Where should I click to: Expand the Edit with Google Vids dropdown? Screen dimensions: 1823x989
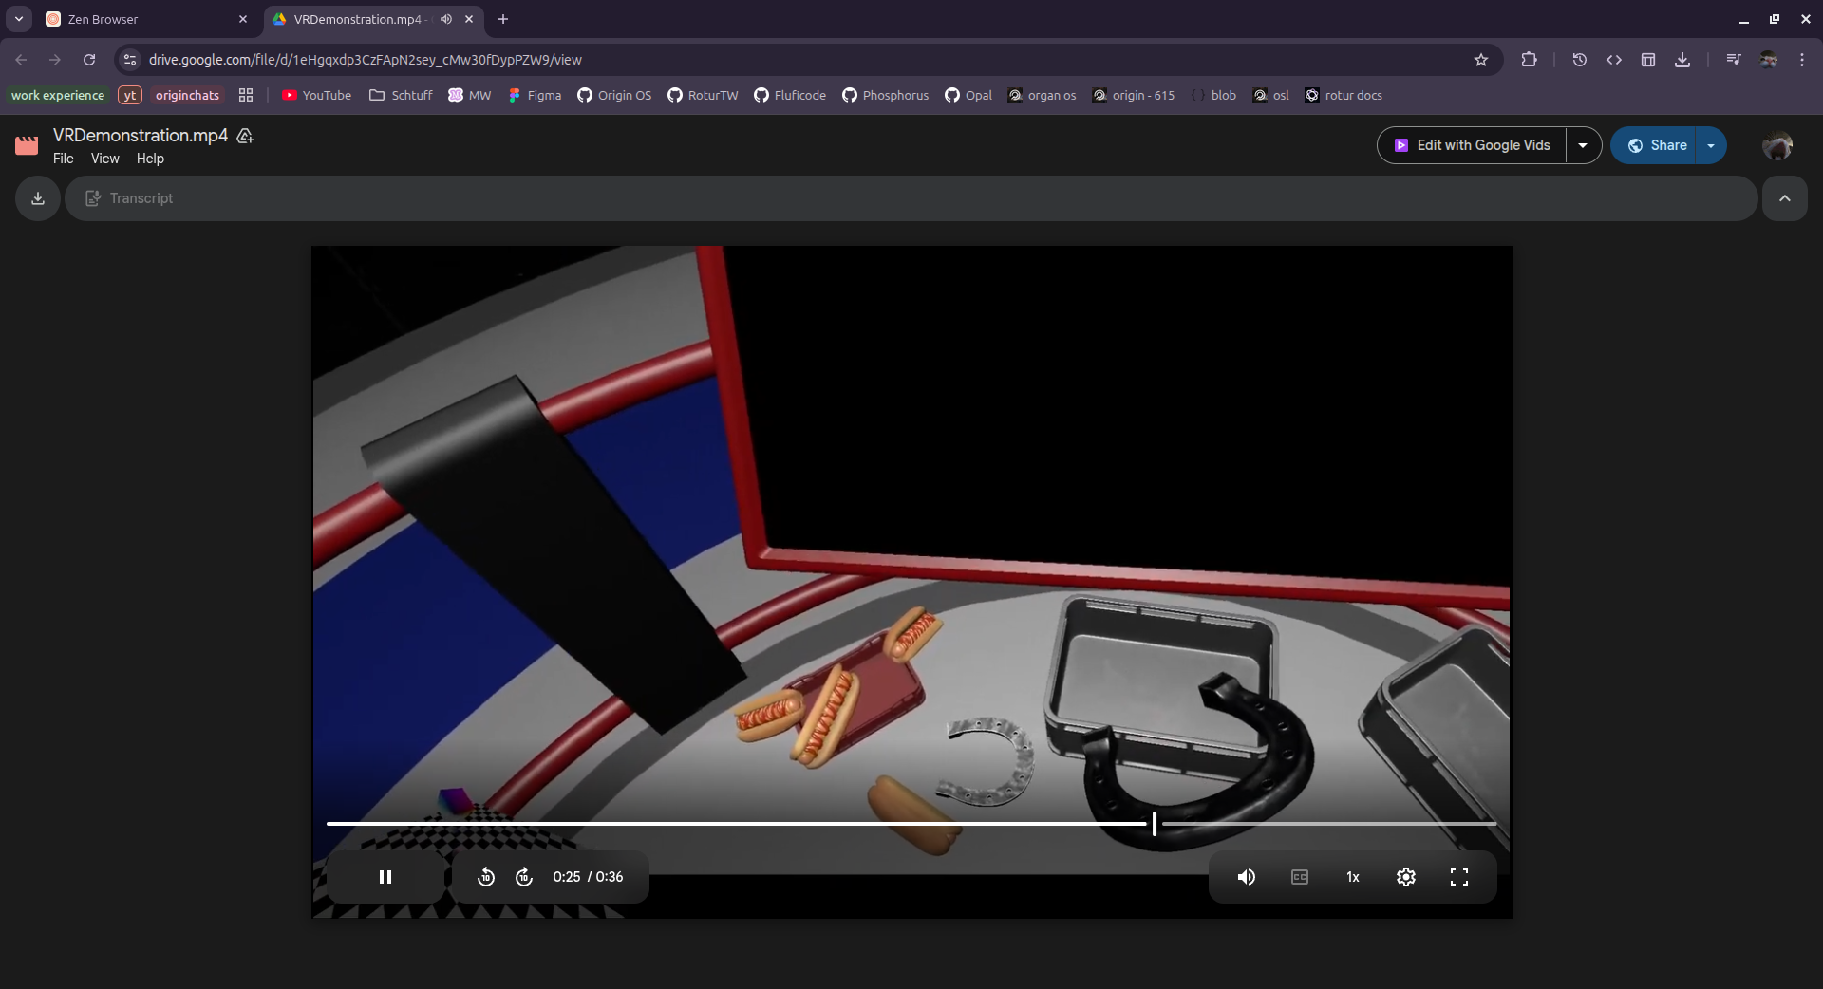(x=1583, y=145)
